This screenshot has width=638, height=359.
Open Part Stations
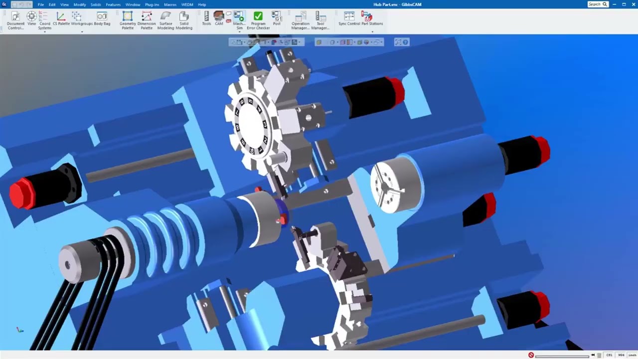(x=372, y=19)
